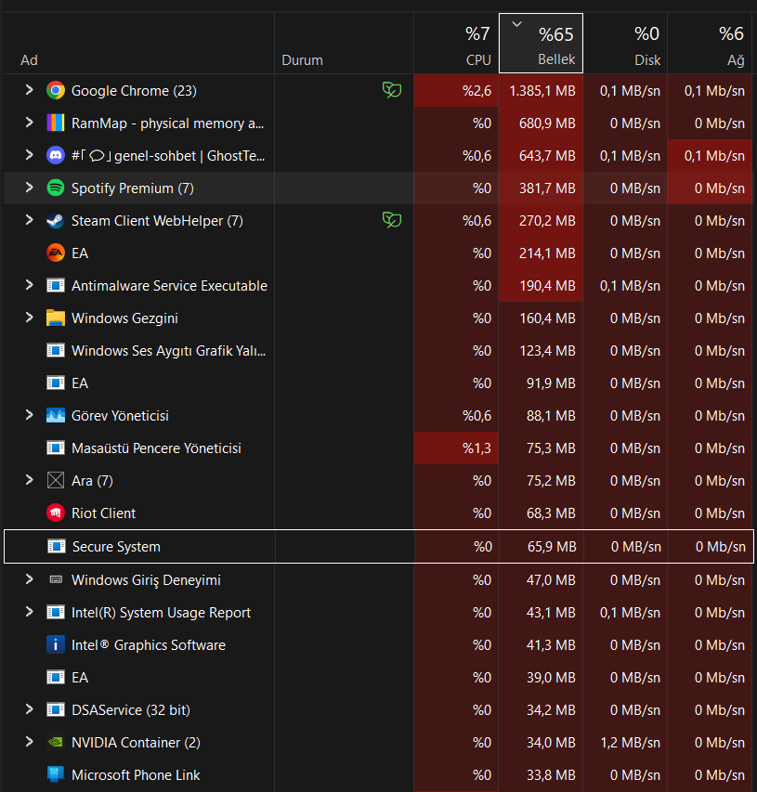Screen dimensions: 757x792
Task: Click the Steam Client WebHelper icon
Action: tap(56, 221)
